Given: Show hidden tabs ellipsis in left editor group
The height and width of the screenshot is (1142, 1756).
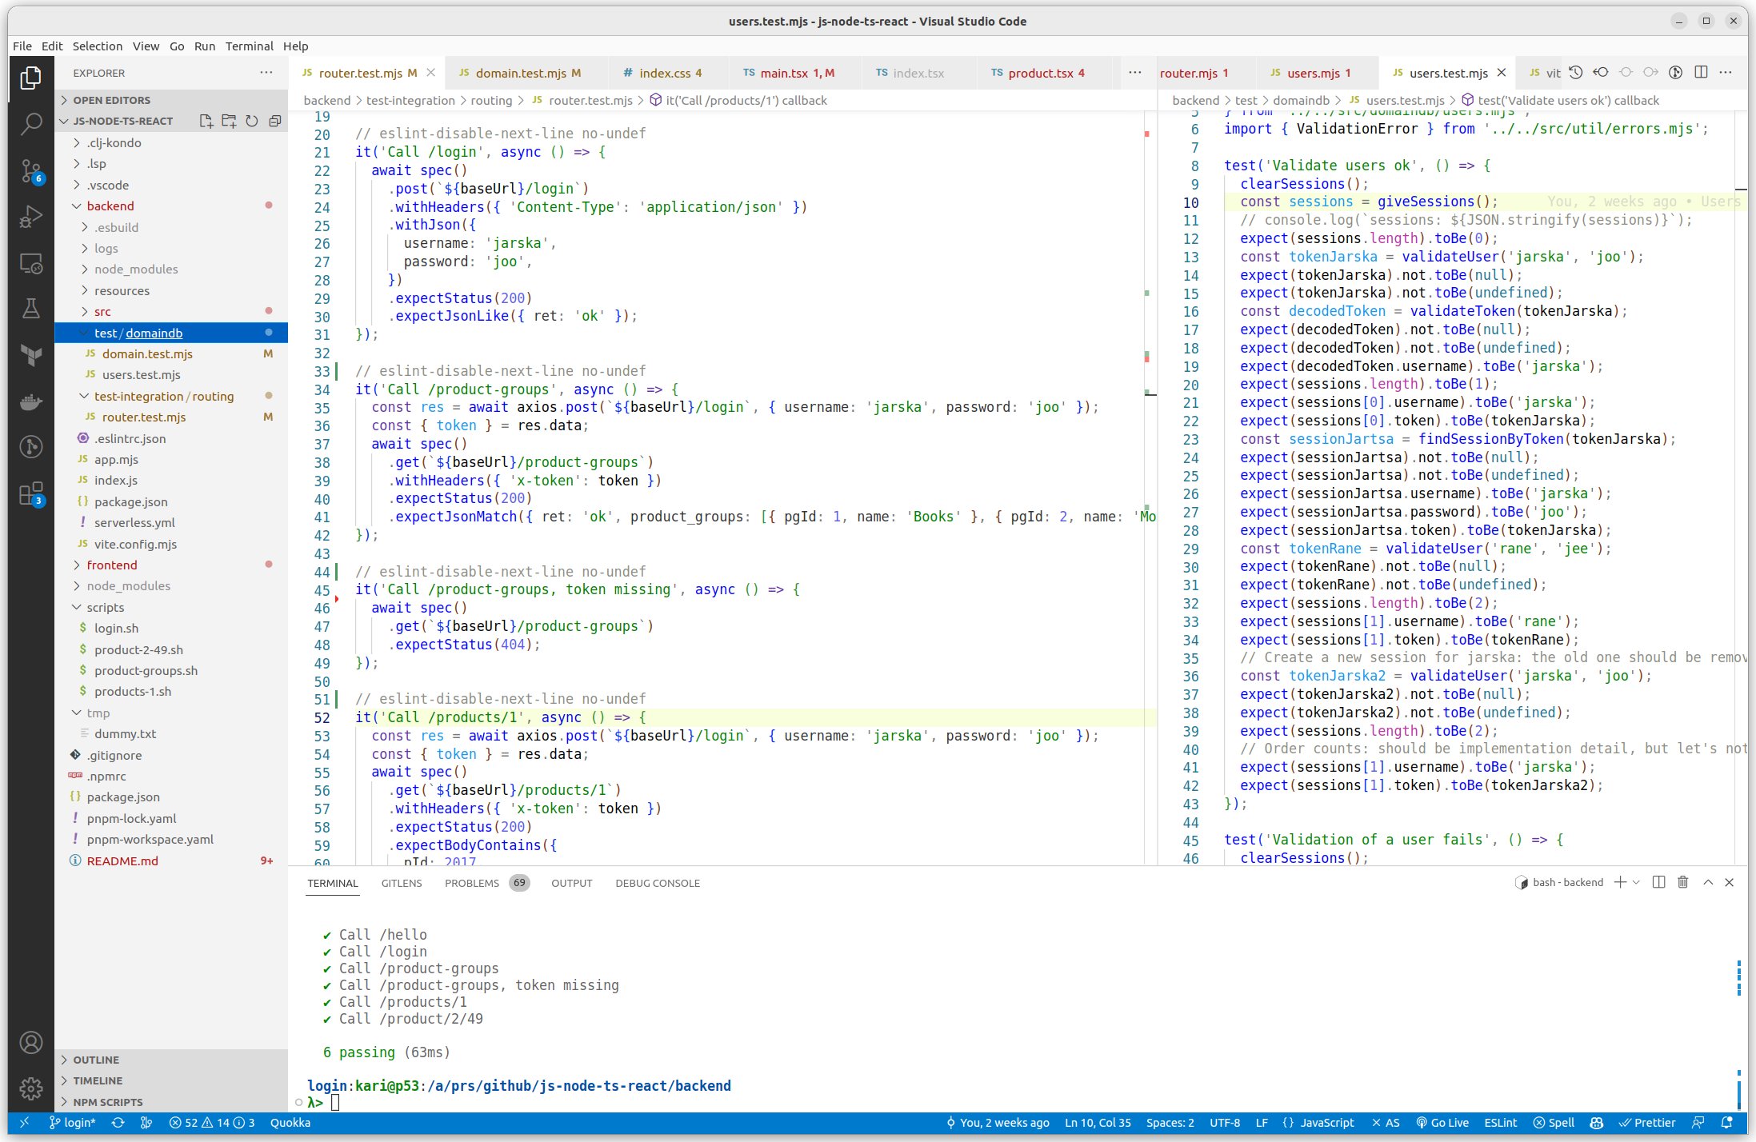Looking at the screenshot, I should click(x=1135, y=73).
